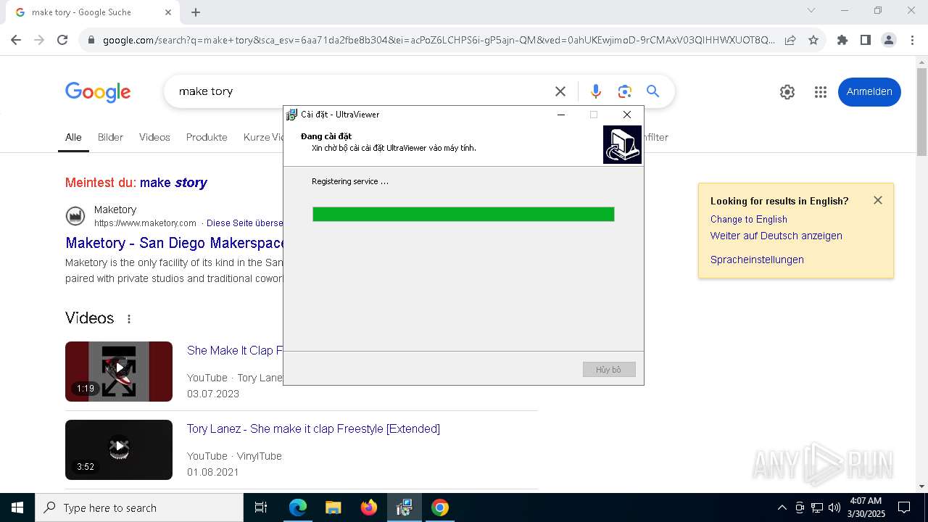Image resolution: width=928 pixels, height=522 pixels.
Task: Switch to the Videos tab
Action: pos(154,137)
